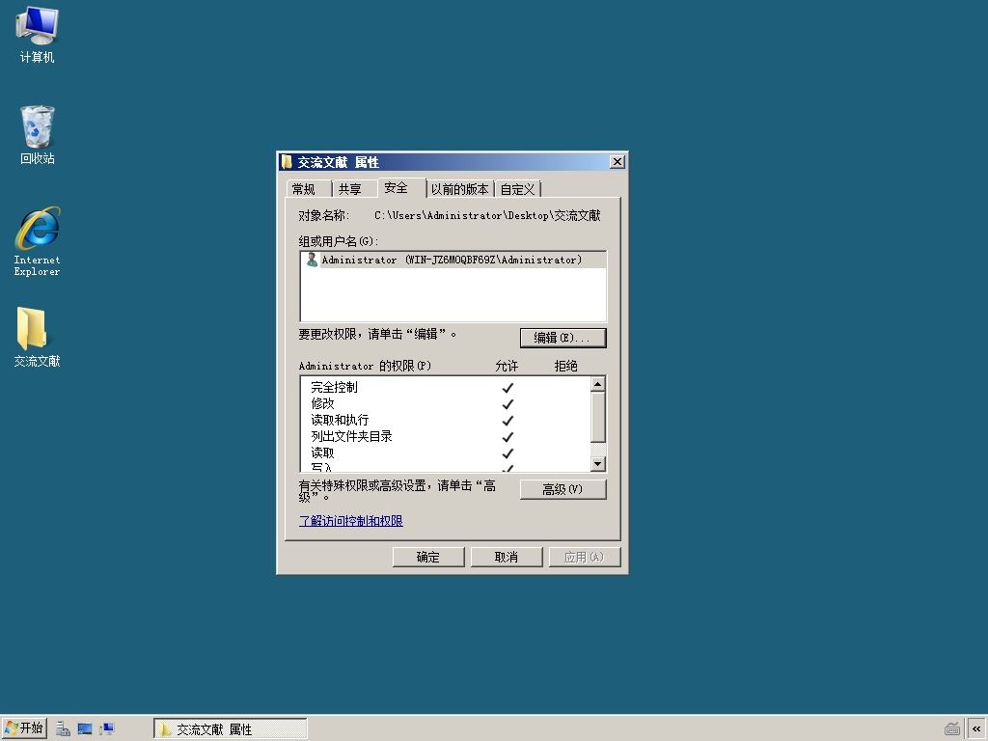Click the 读取和执行 permission row text
The width and height of the screenshot is (988, 741).
341,421
